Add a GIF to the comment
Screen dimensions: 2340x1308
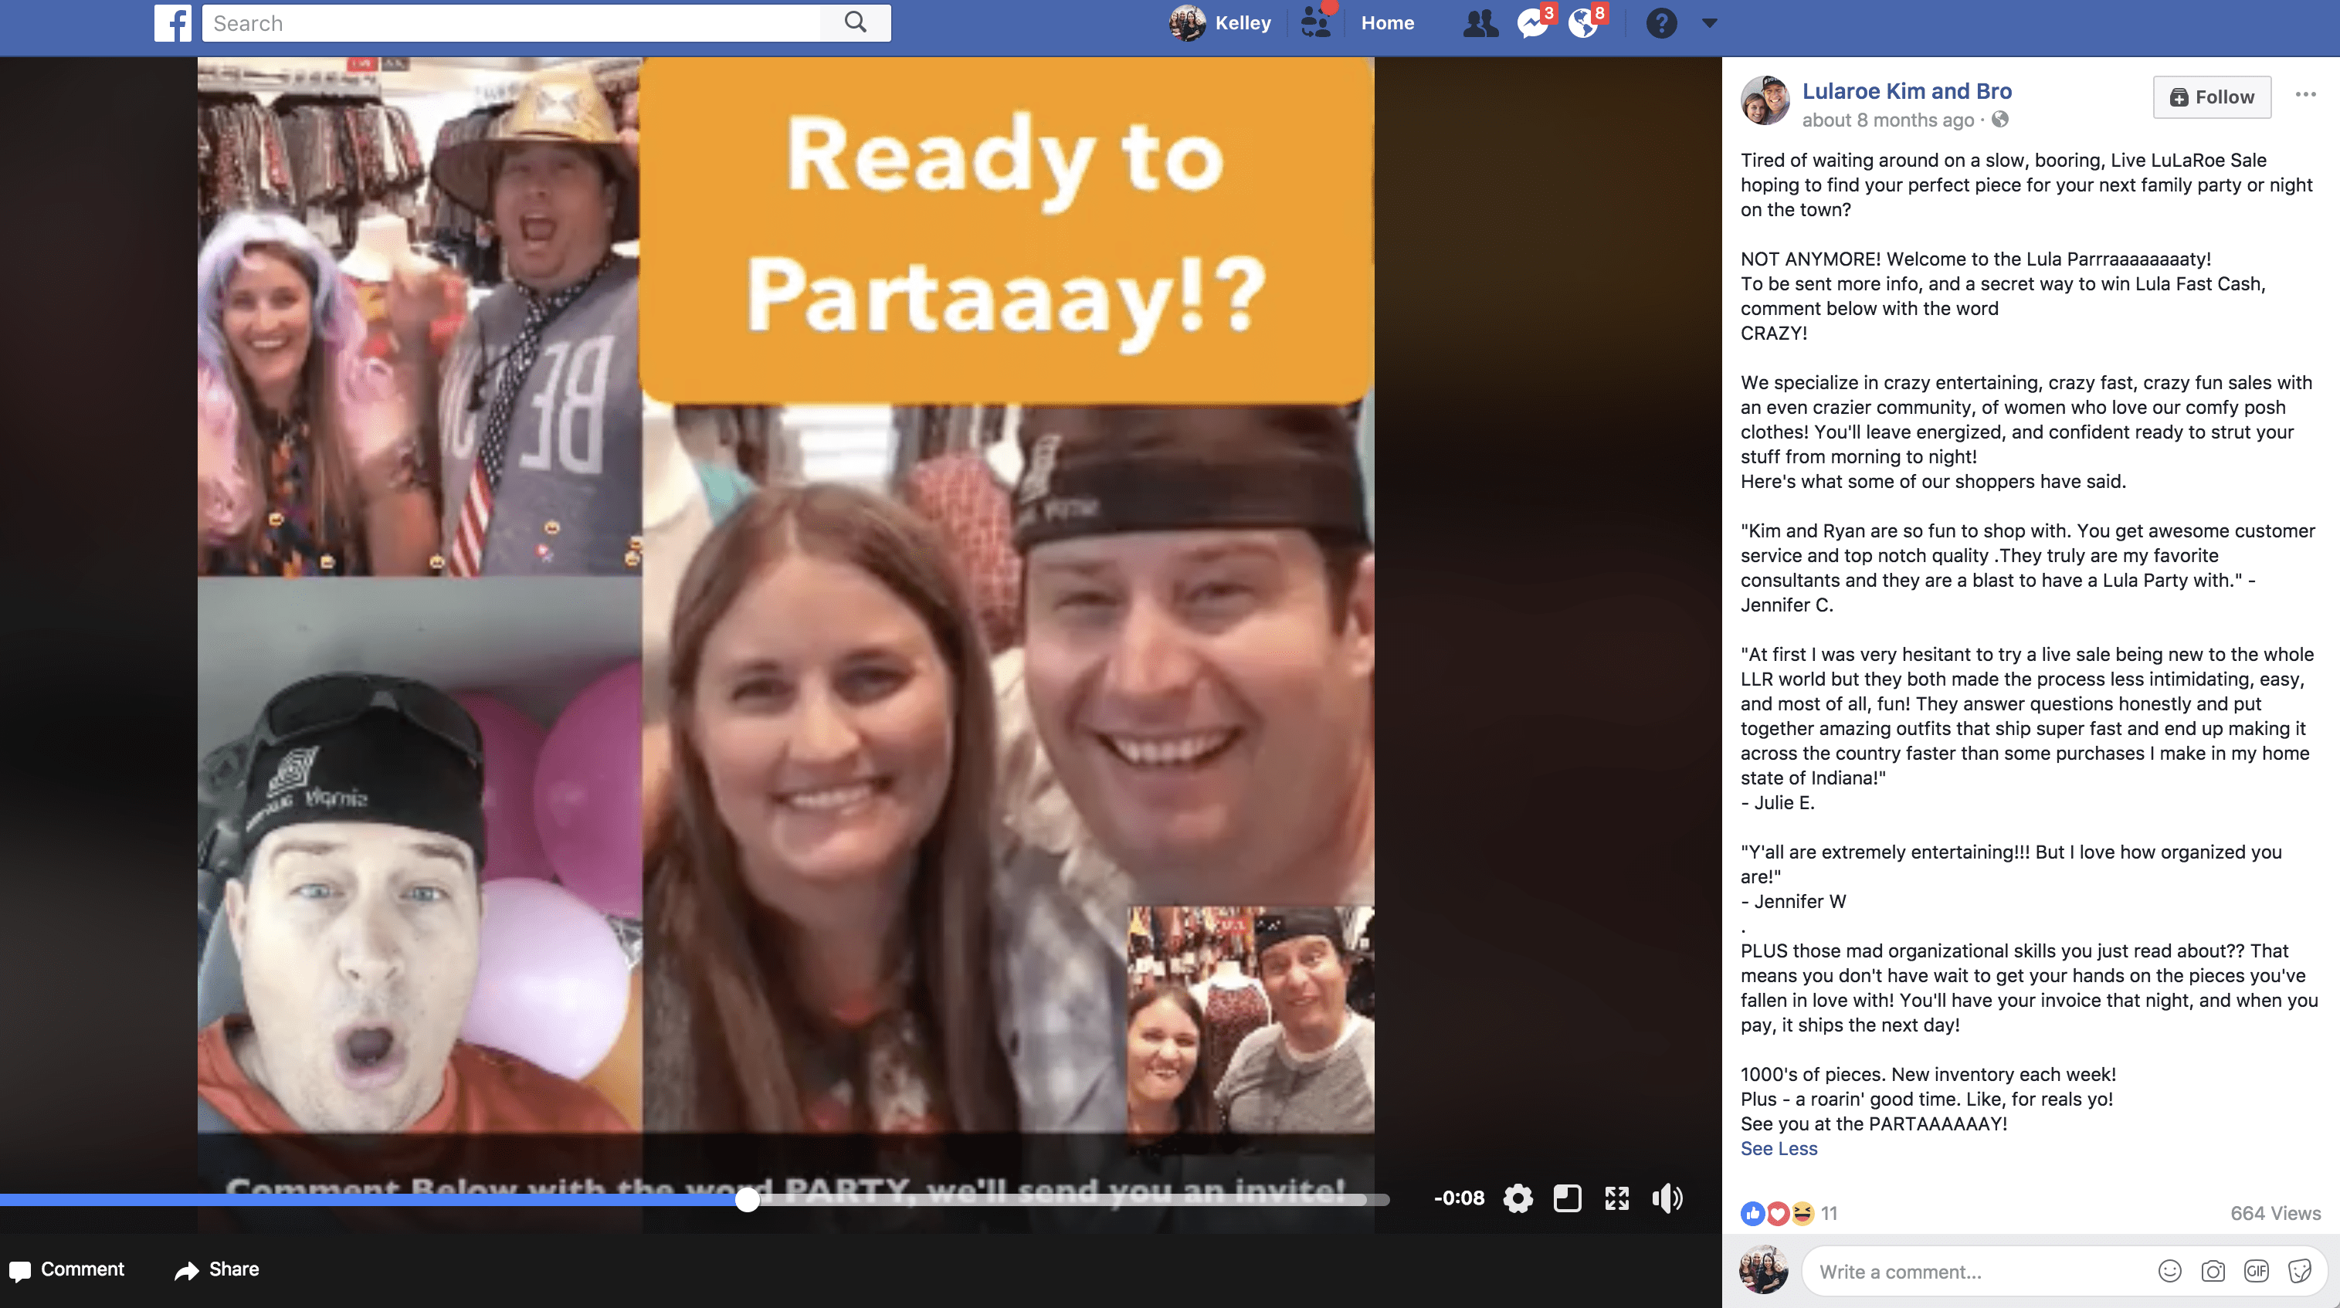coord(2257,1272)
